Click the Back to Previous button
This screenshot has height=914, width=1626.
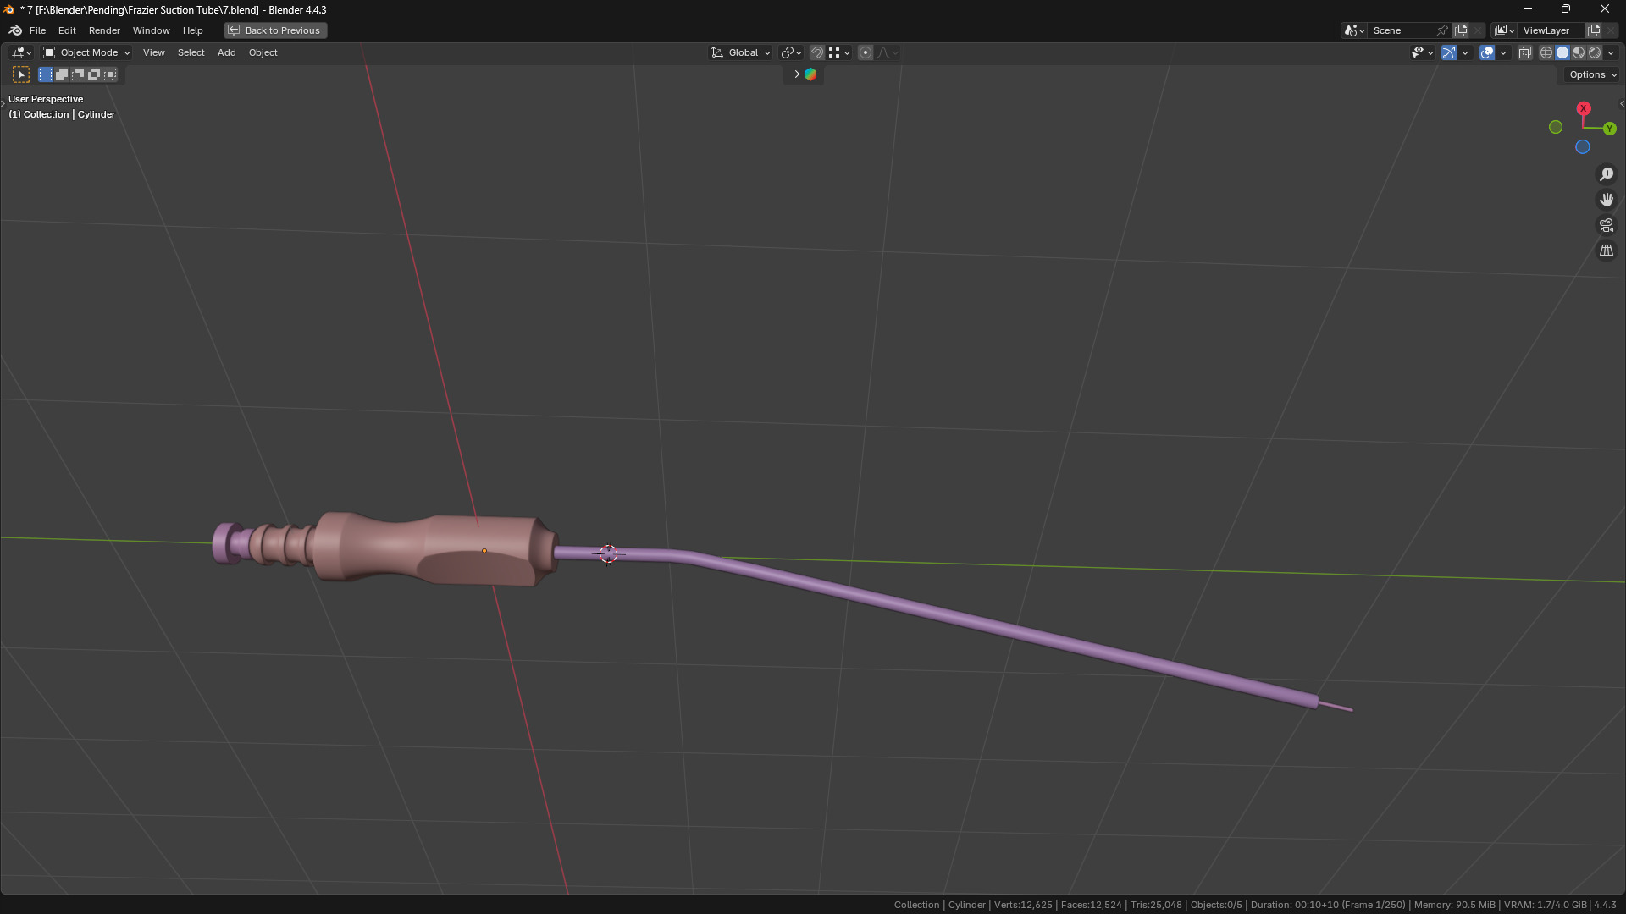[x=275, y=30]
